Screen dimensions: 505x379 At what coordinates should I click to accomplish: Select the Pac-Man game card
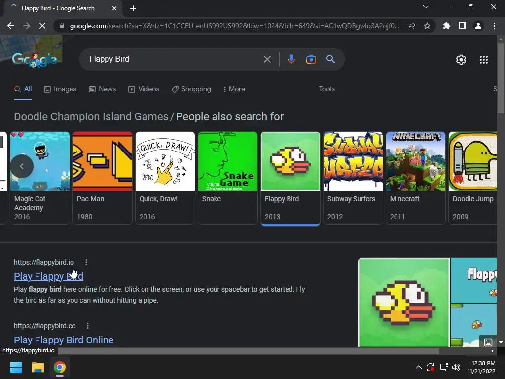coord(103,178)
